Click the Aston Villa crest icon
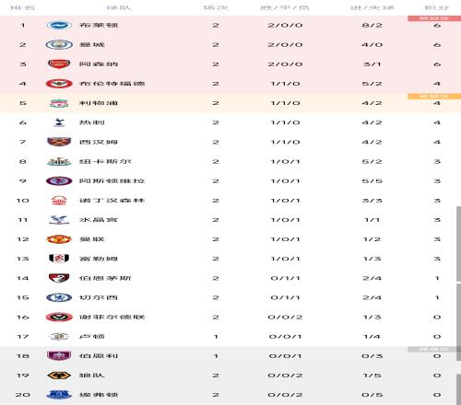 click(x=59, y=181)
